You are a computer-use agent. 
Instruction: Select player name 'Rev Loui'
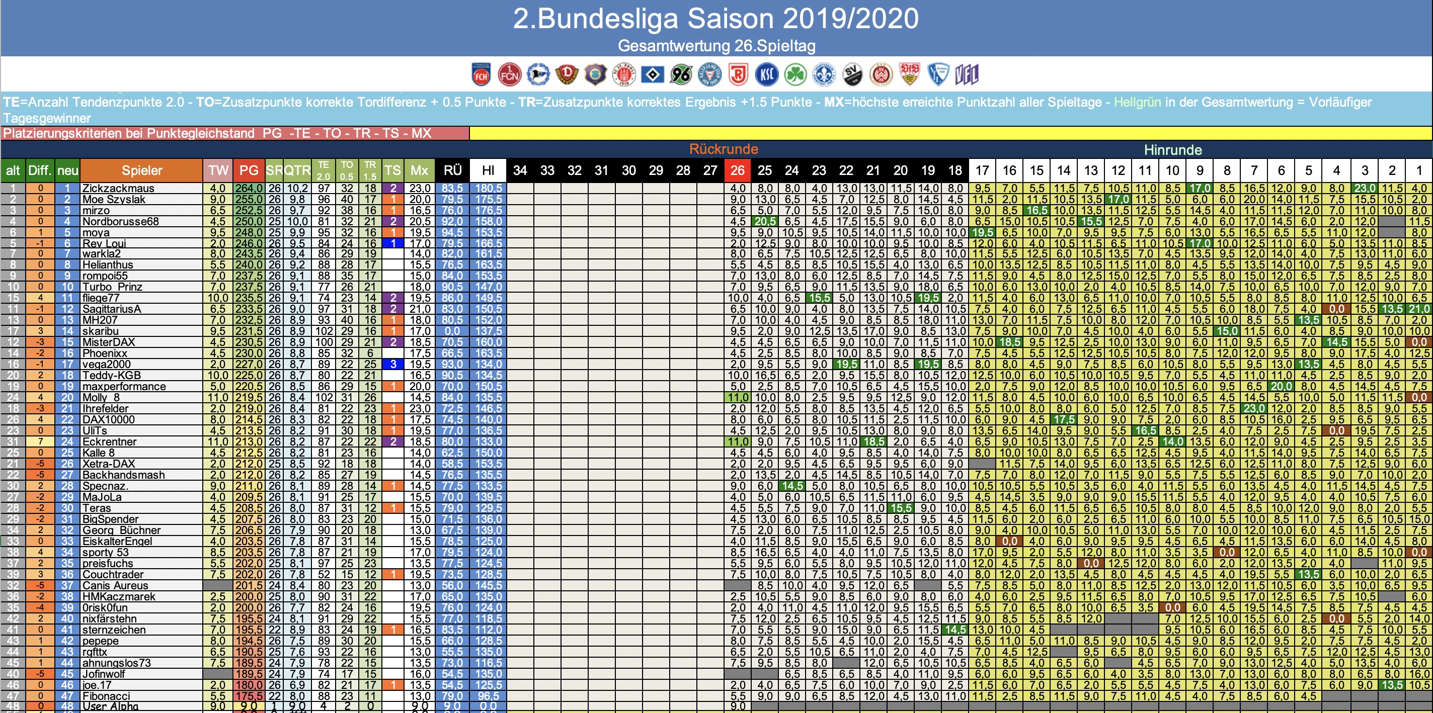click(104, 243)
